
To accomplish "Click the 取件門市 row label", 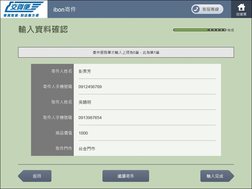I will (64, 148).
